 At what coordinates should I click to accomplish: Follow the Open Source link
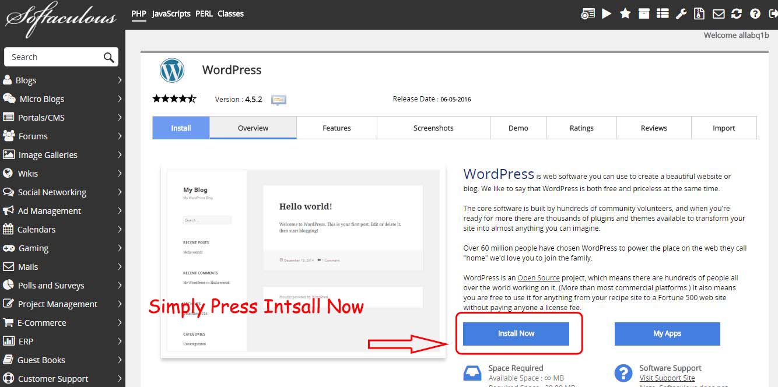pos(538,278)
